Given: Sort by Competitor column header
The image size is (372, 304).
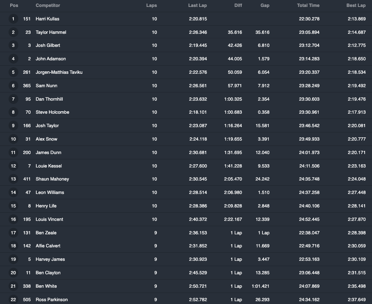Looking at the screenshot, I should (48, 5).
